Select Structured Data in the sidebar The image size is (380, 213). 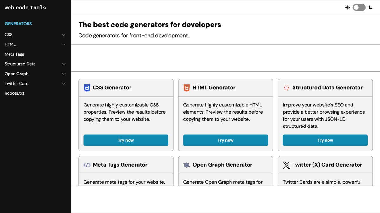(20, 64)
